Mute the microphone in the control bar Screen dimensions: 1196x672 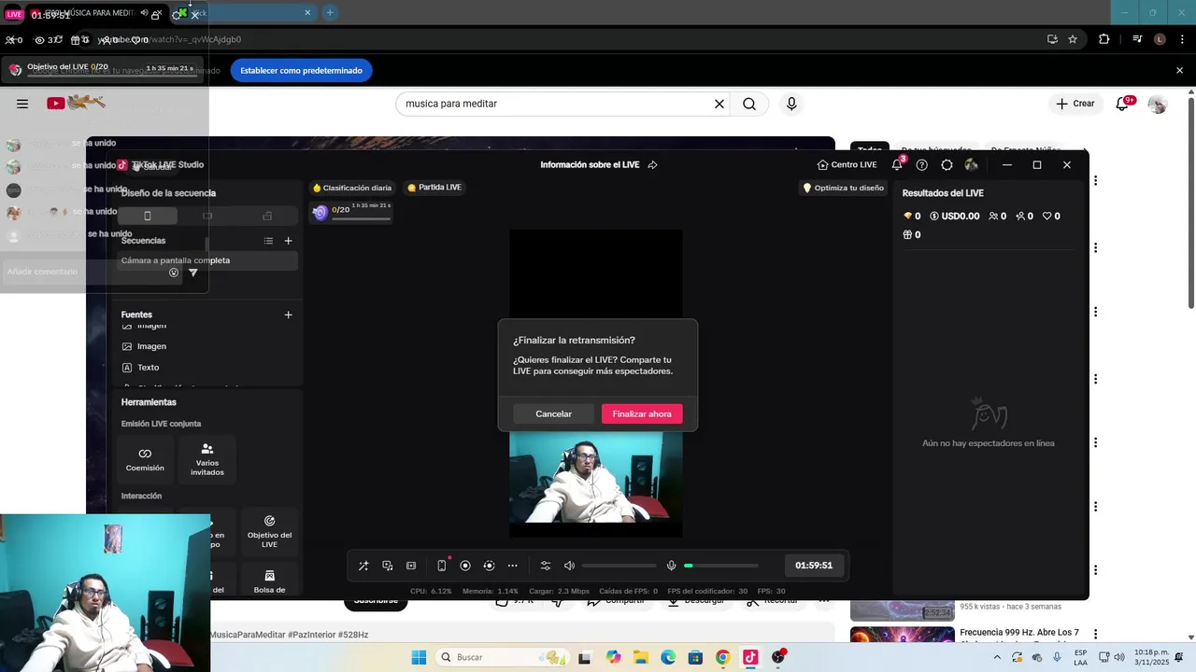tap(671, 566)
